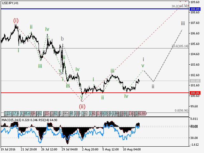Click the 99.60 price axis value
Image resolution: width=204 pixels, height=153 pixels.
pyautogui.click(x=195, y=106)
